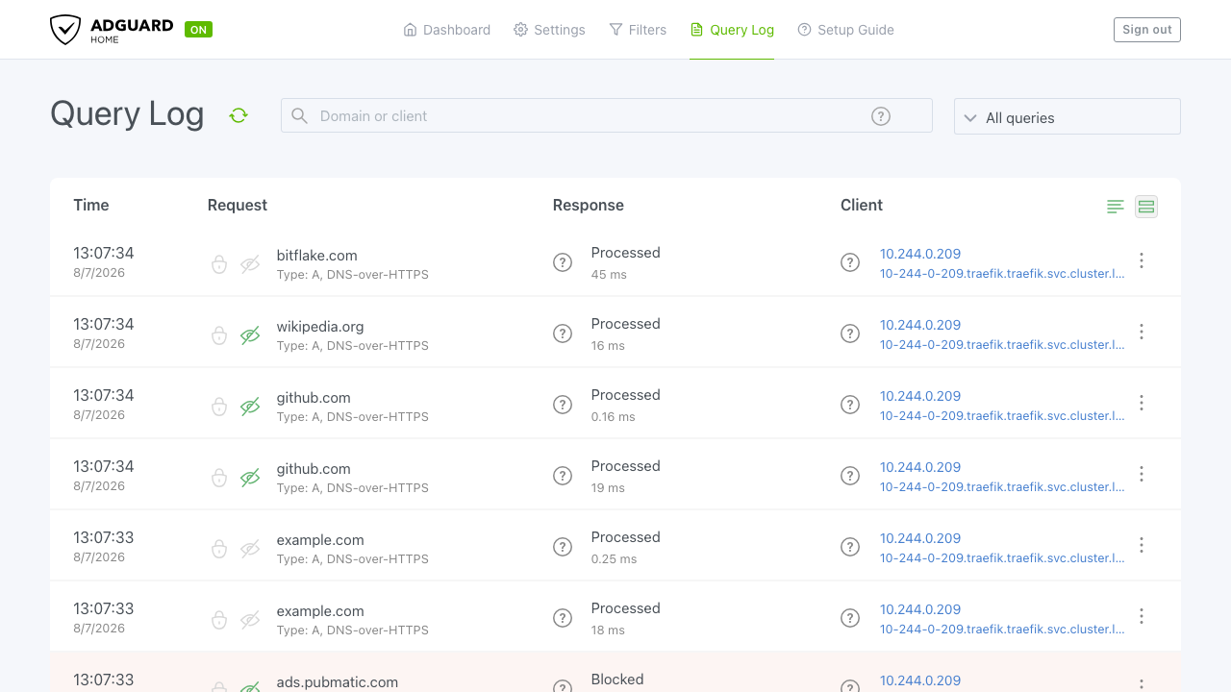Viewport: 1231px width, 692px height.
Task: Click the 16 ms response time
Action: point(608,346)
